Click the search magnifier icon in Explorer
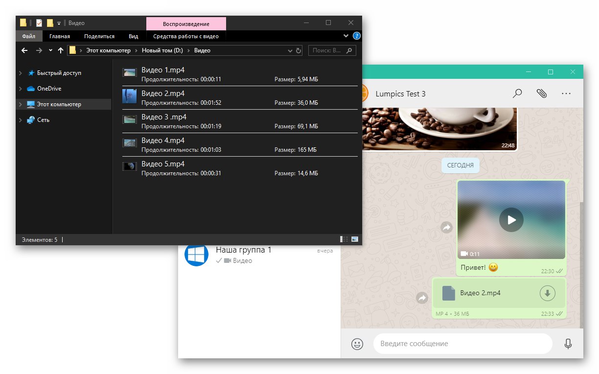Screen dimensions: 599x374 coord(349,50)
